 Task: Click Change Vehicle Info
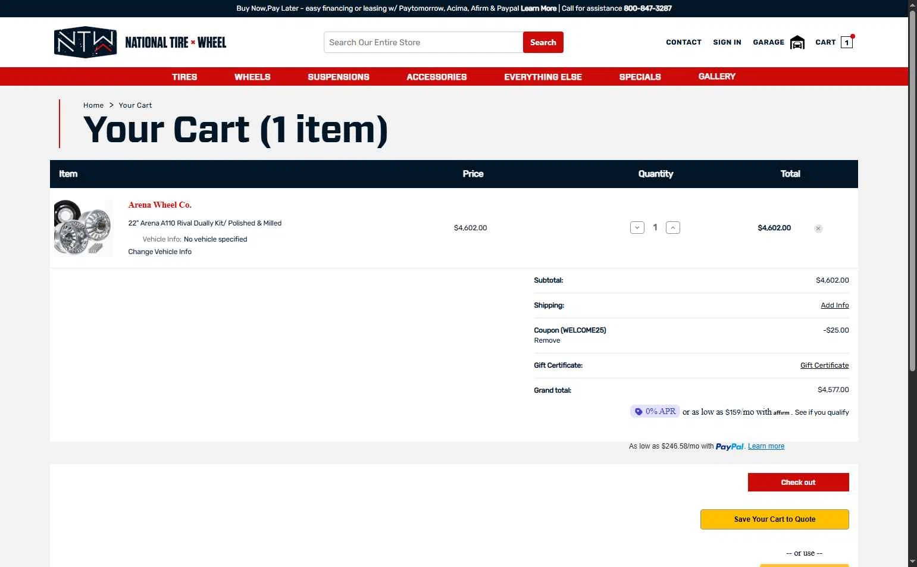pyautogui.click(x=160, y=252)
